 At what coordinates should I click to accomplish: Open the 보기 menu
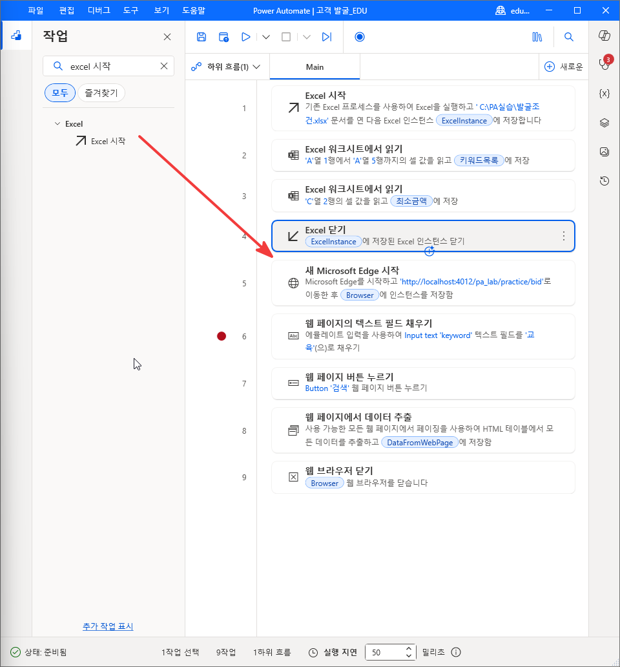[x=161, y=10]
